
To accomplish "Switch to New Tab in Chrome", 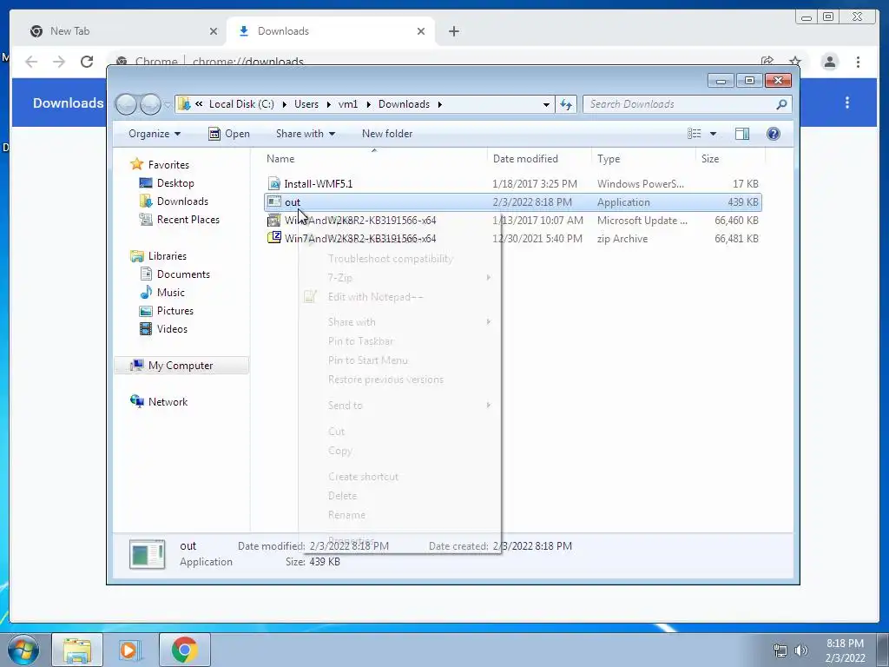I will 123,31.
